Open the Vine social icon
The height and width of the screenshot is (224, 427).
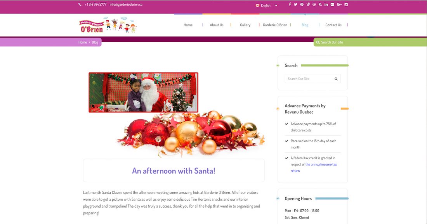pos(308,4)
